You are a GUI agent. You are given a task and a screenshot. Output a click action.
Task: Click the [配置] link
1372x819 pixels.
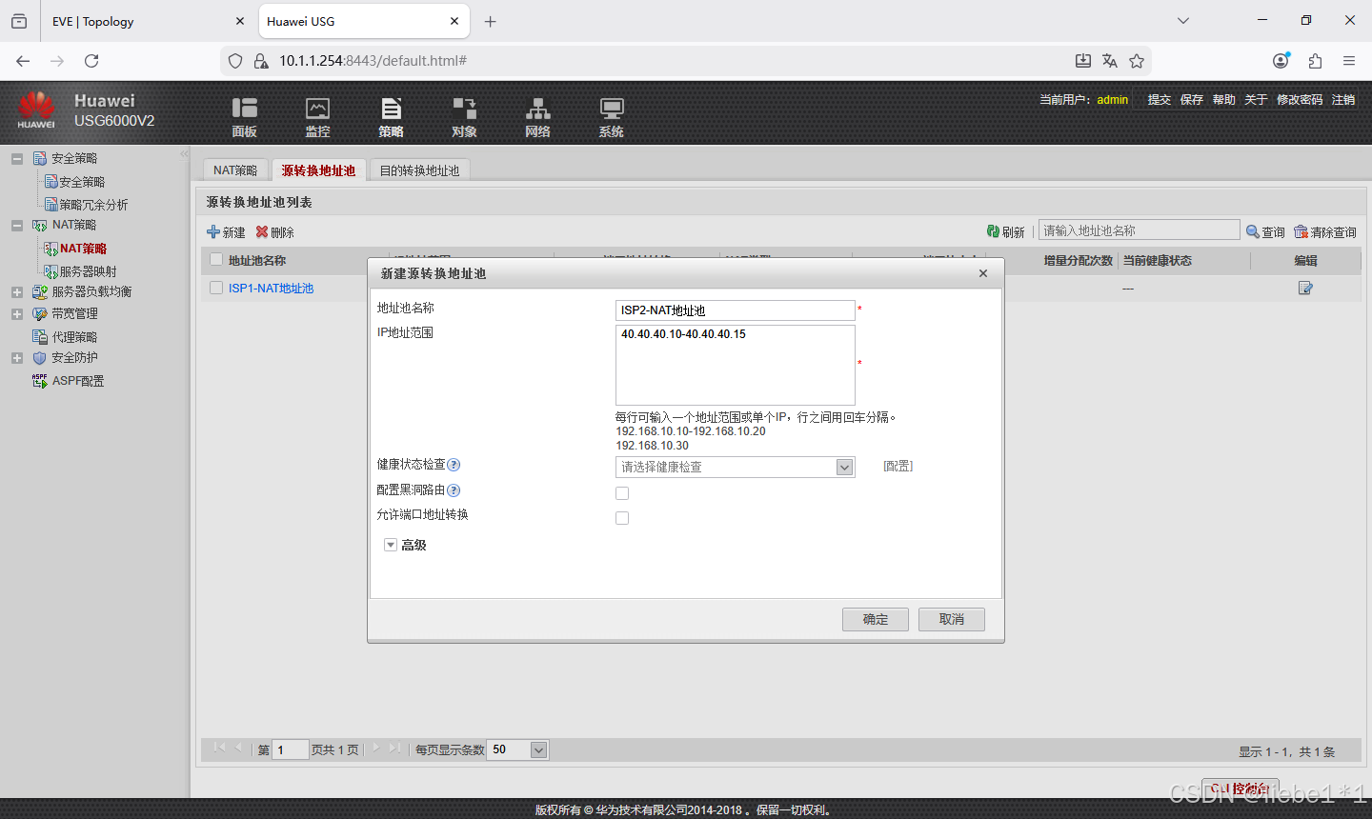898,466
